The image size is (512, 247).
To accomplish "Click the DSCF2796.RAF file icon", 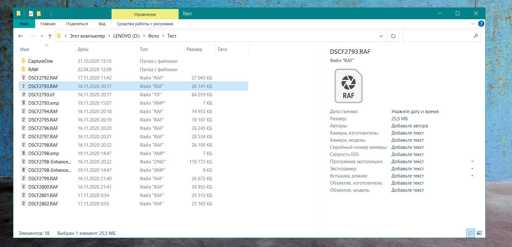I will point(23,128).
